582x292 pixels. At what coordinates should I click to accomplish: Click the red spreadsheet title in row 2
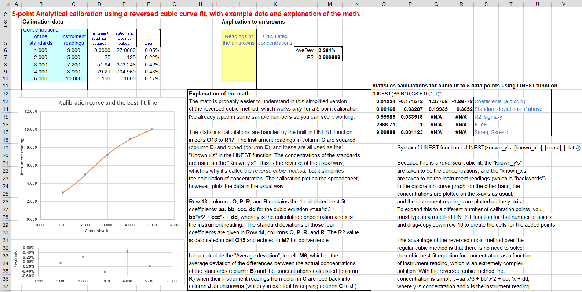pyautogui.click(x=186, y=14)
